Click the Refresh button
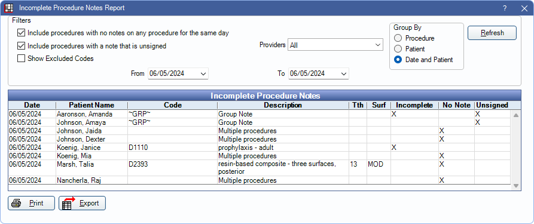This screenshot has width=534, height=224. [492, 33]
